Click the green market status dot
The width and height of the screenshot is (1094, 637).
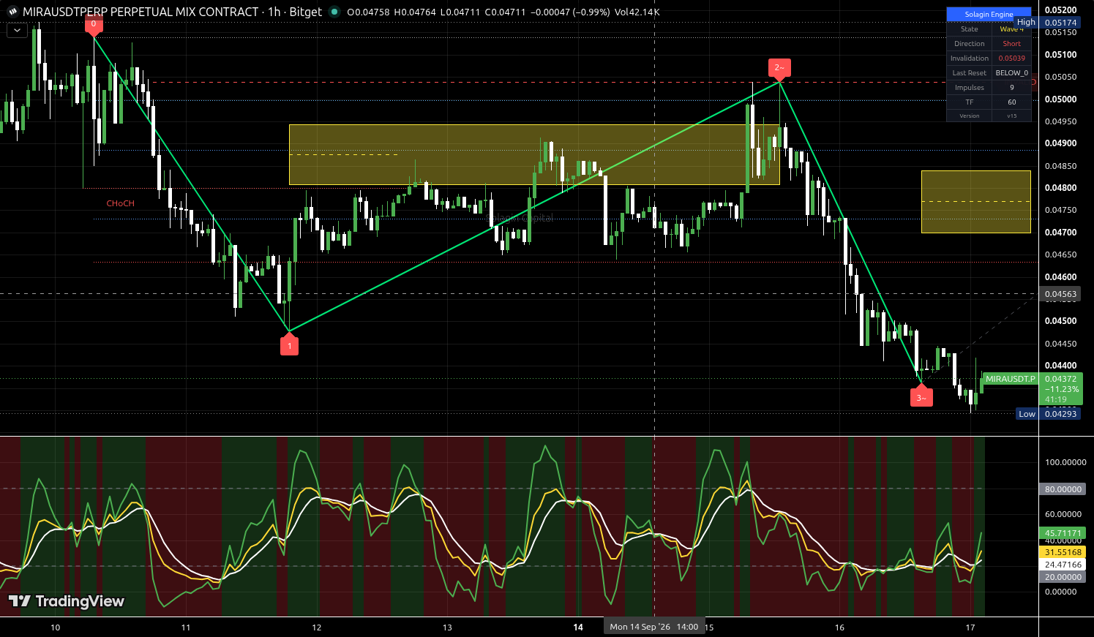tap(334, 12)
